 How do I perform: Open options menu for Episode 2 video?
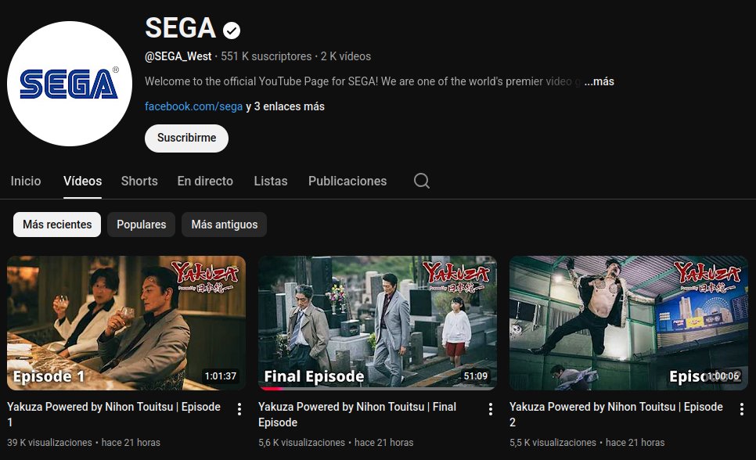[742, 409]
